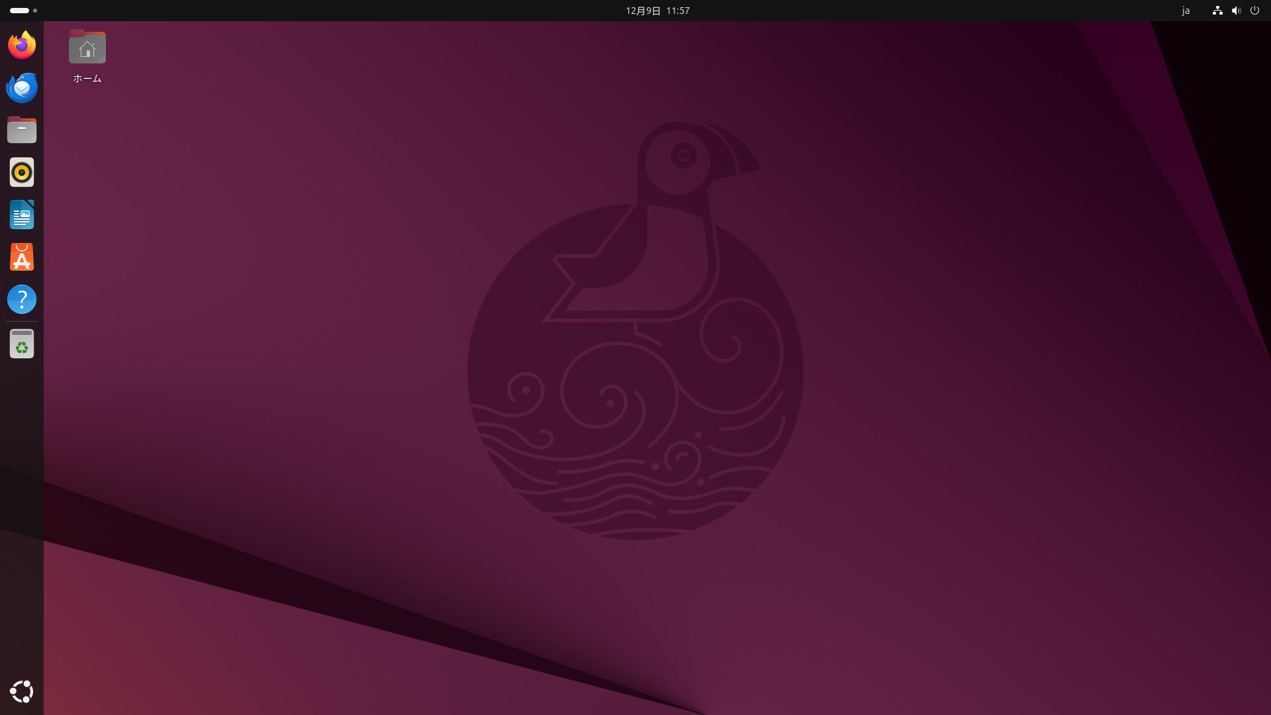Open LibreOffice Writer
The width and height of the screenshot is (1271, 715).
22,215
